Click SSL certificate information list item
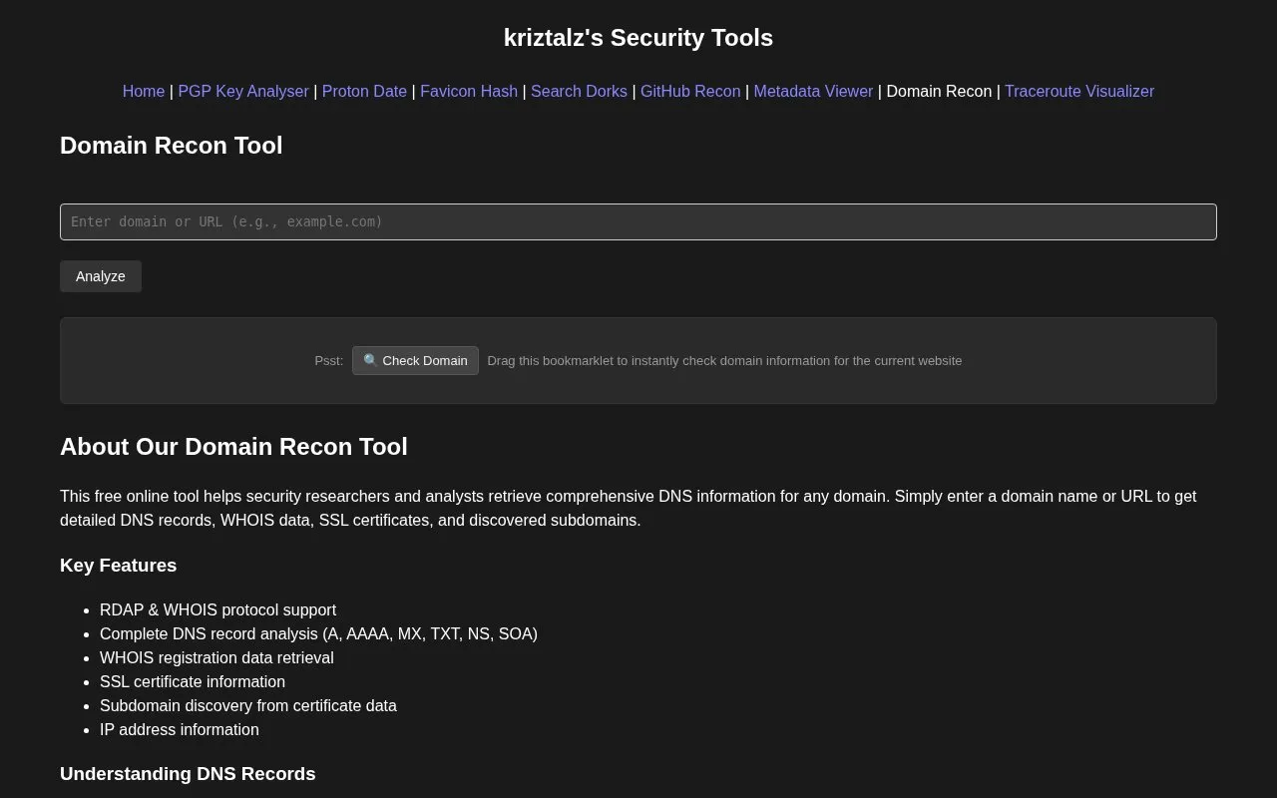 click(193, 681)
